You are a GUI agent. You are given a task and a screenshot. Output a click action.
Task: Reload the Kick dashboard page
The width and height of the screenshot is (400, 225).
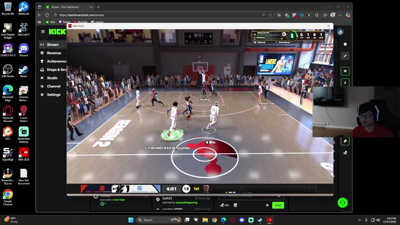pos(47,15)
